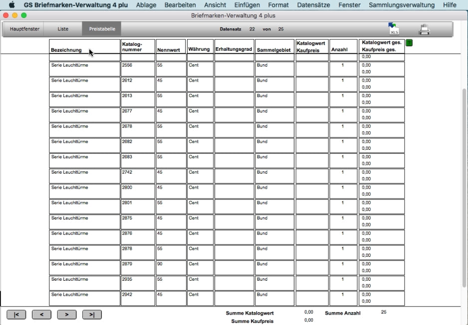Screen dimensions: 468x325
Task: Open the Ablage menu
Action: coord(146,5)
